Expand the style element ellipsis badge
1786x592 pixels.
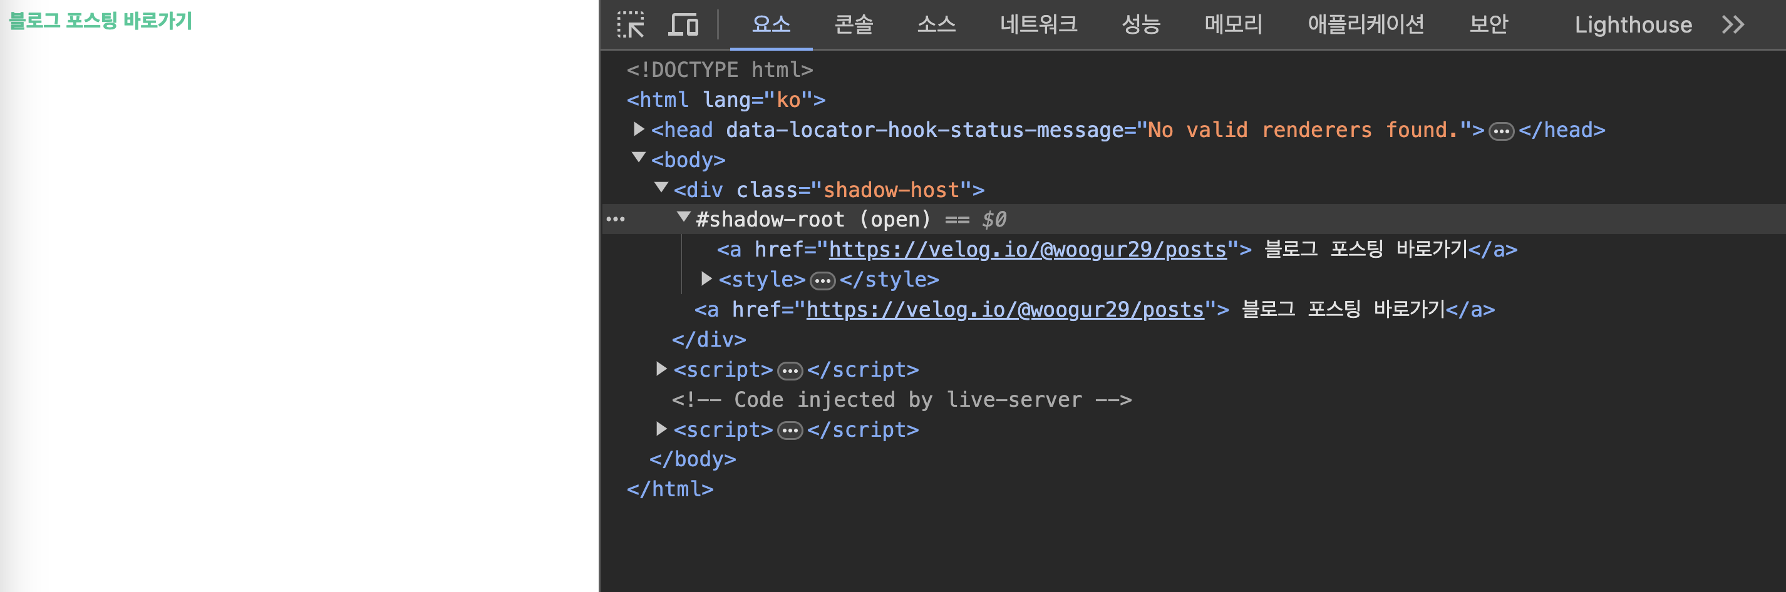(x=822, y=281)
